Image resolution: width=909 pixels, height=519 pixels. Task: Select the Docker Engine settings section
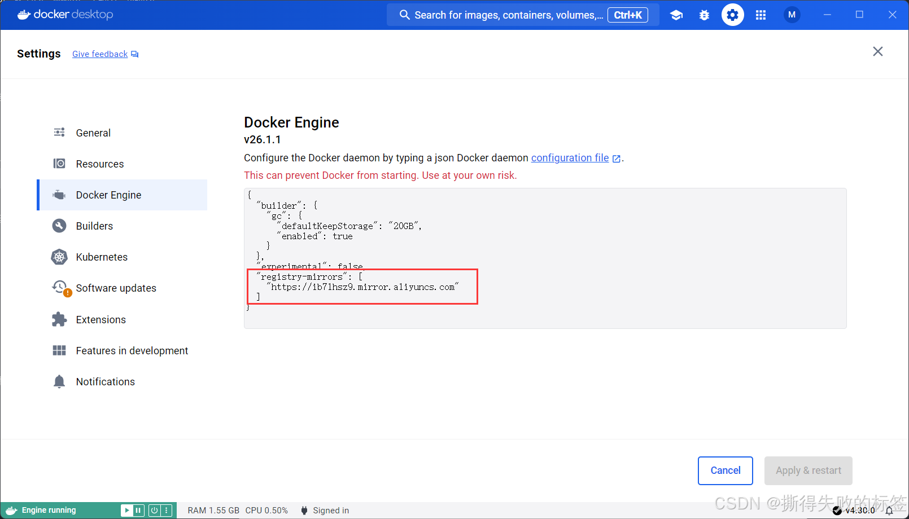tap(123, 195)
